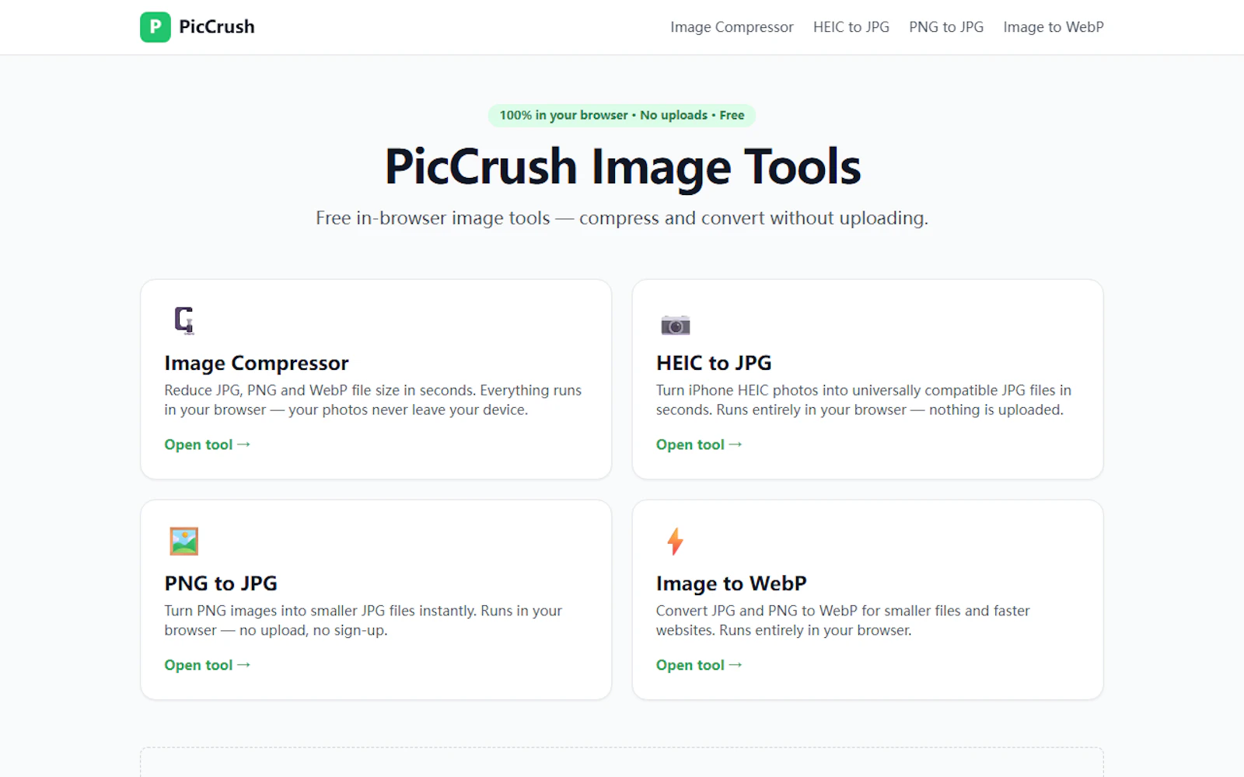Screen dimensions: 1244x777
Task: Click the HEIC to JPG card heading
Action: (714, 363)
